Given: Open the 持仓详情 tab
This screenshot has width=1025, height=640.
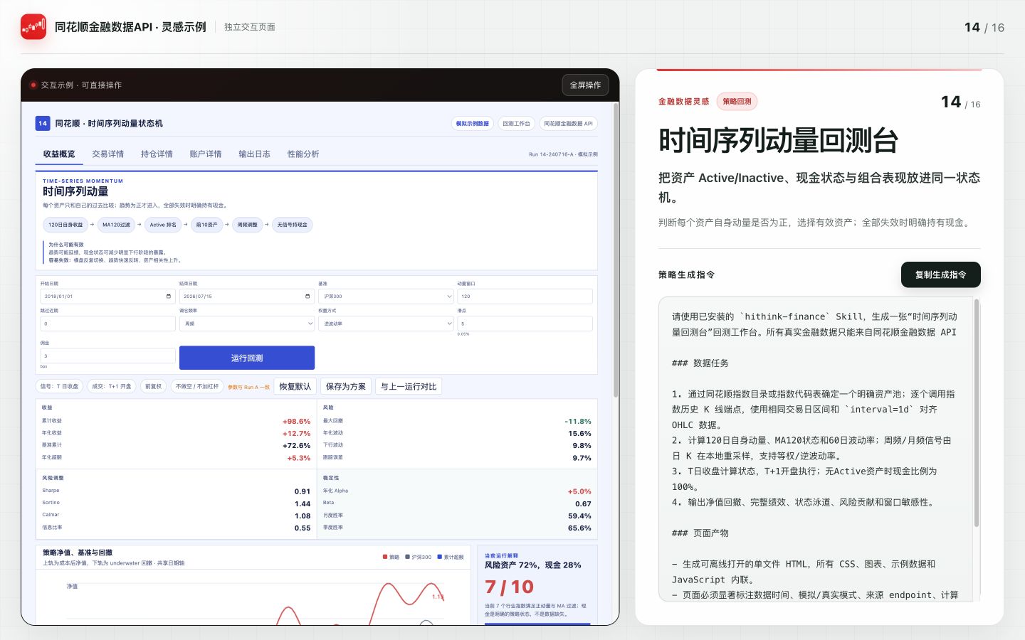Looking at the screenshot, I should coord(157,154).
